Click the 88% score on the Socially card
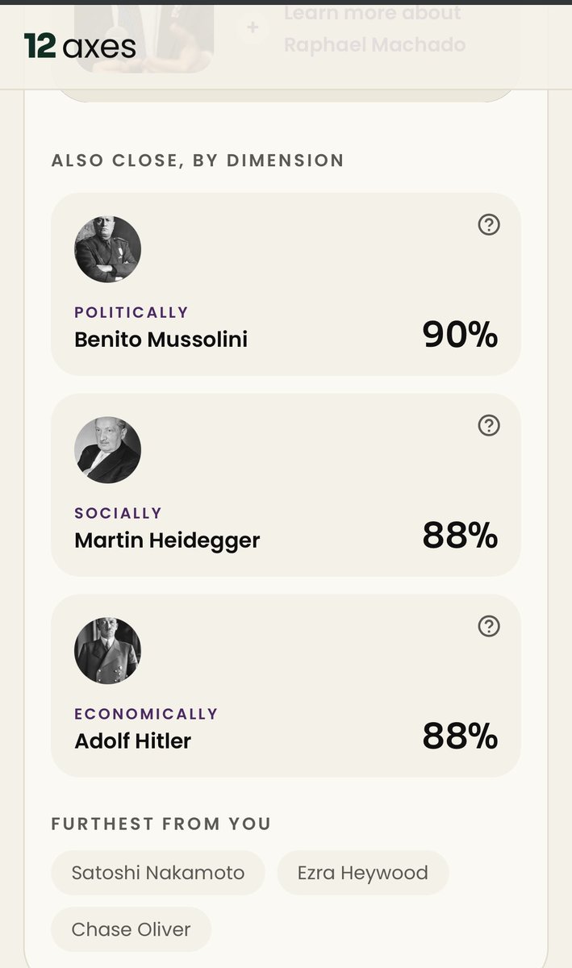 point(460,535)
